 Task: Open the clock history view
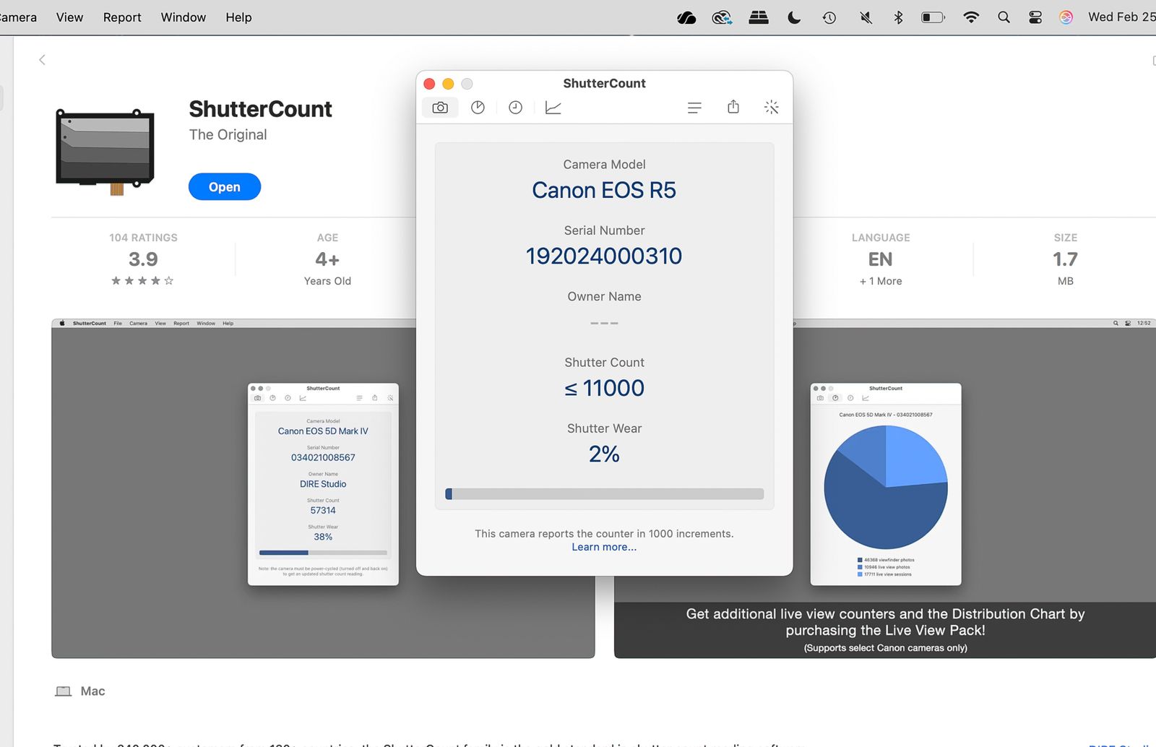[x=515, y=108]
